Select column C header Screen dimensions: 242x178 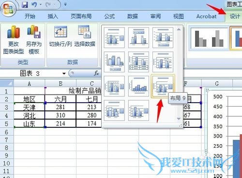[x=92, y=83]
